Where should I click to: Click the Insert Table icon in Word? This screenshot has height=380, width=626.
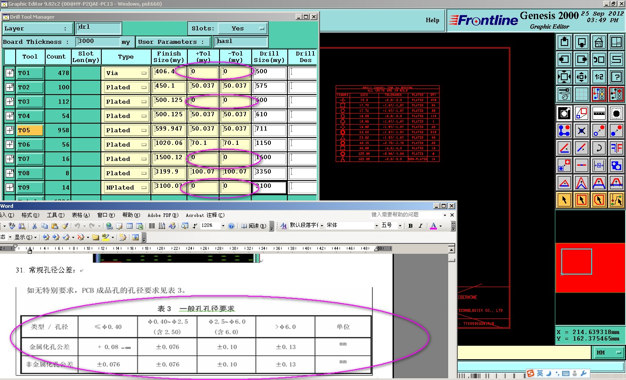pyautogui.click(x=130, y=226)
